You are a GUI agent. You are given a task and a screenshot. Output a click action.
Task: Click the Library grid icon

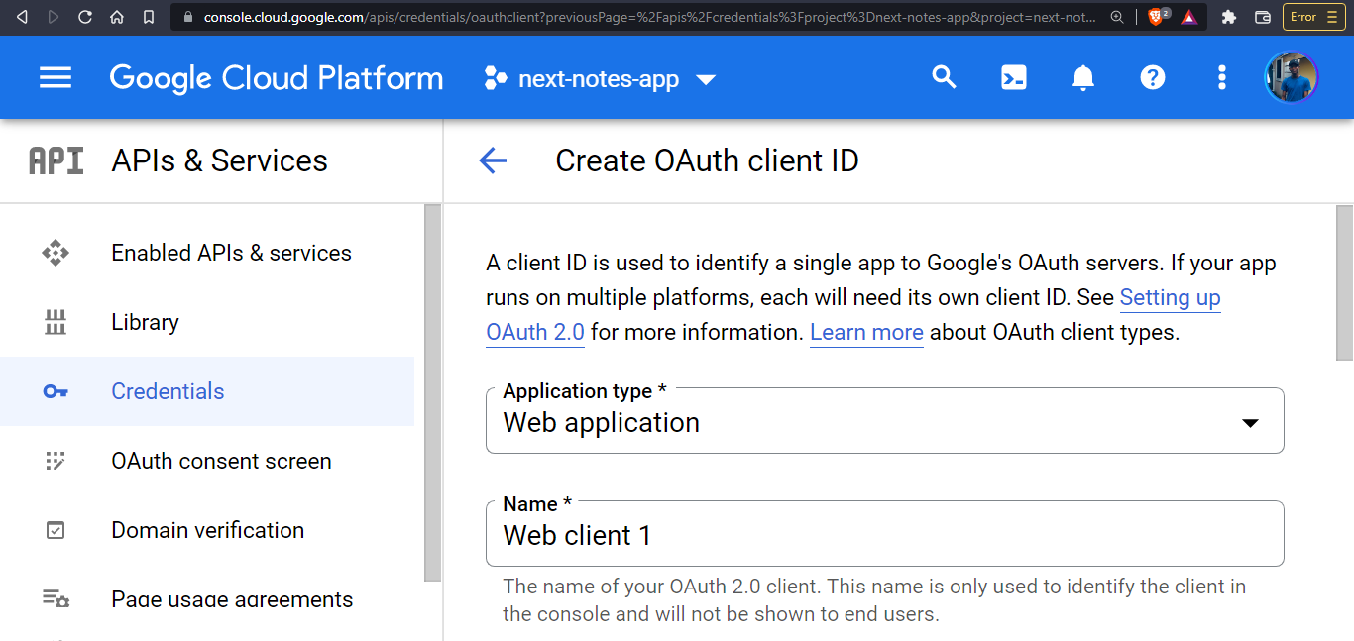[56, 322]
